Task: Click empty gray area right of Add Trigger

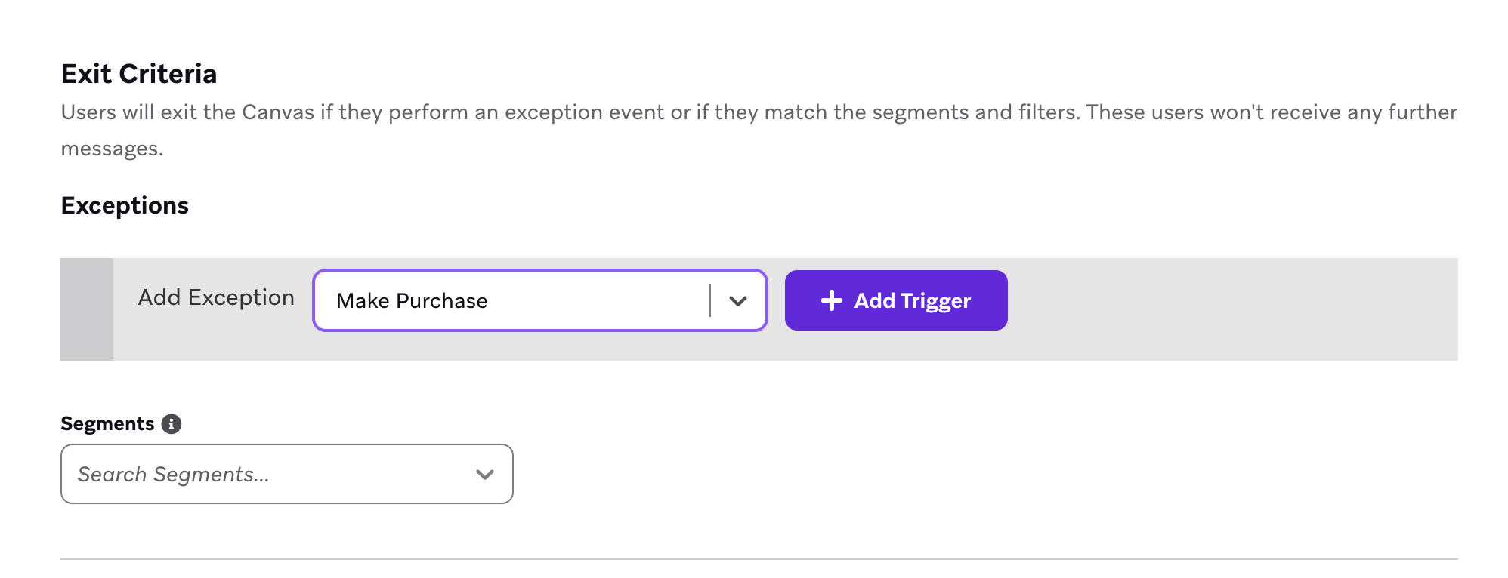Action: (1231, 309)
